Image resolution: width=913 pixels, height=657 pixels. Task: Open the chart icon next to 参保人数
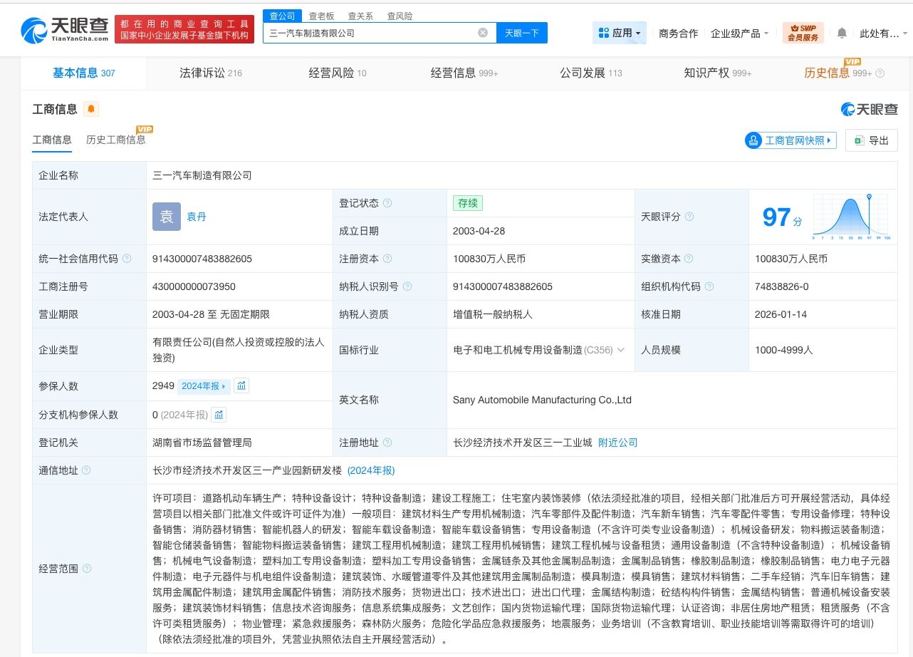click(x=241, y=386)
